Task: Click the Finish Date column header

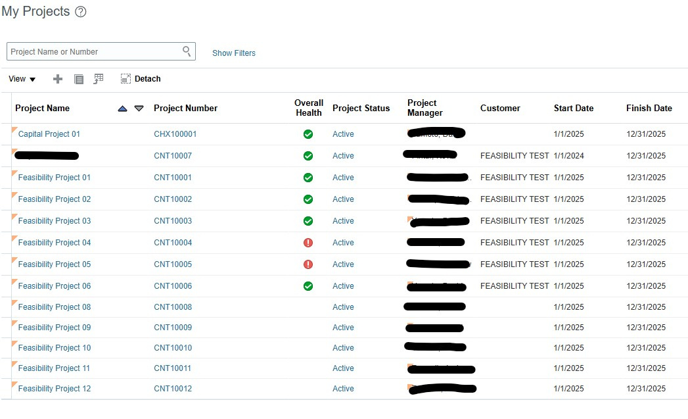Action: tap(649, 108)
